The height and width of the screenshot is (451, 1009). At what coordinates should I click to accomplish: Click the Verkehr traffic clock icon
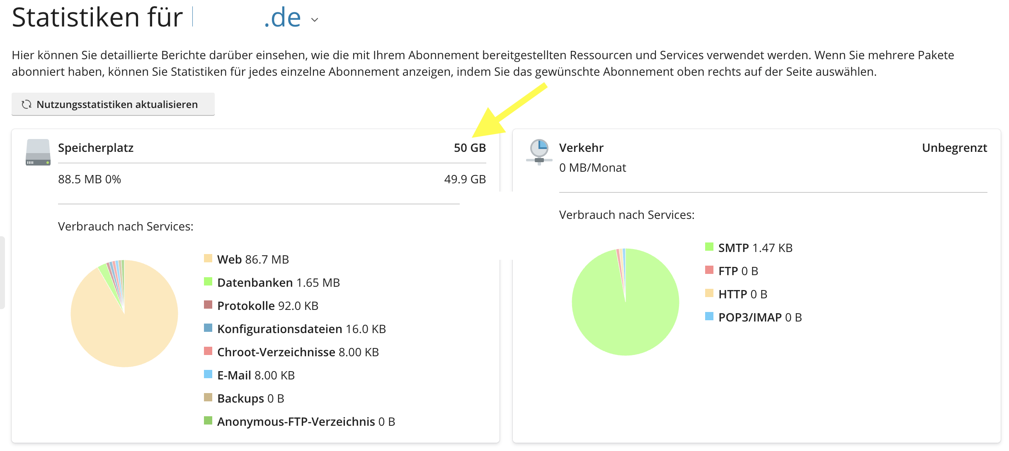click(x=539, y=151)
